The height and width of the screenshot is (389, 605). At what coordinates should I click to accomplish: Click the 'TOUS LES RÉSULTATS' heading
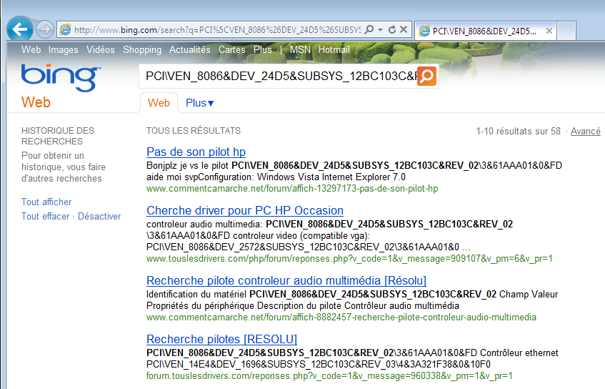194,131
